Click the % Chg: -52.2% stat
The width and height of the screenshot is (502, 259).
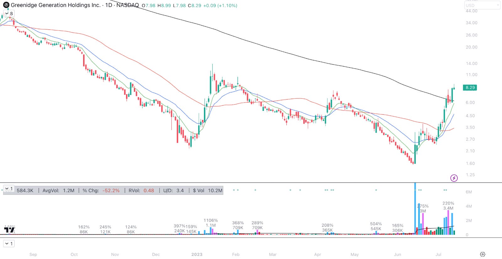coord(101,190)
